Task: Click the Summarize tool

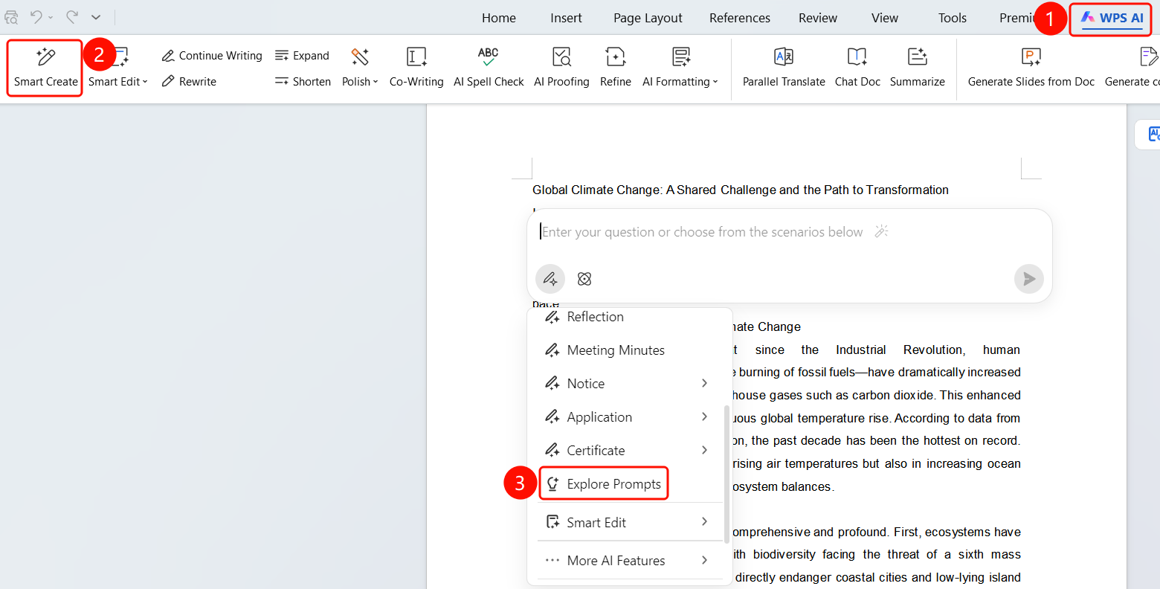Action: pyautogui.click(x=918, y=68)
